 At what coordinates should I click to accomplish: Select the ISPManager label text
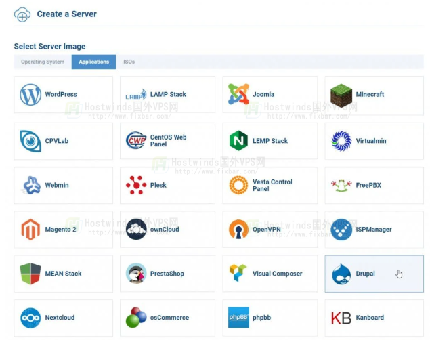[x=374, y=229]
